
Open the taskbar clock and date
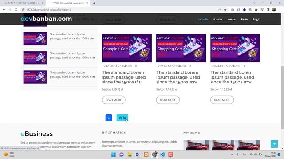tap(270, 155)
